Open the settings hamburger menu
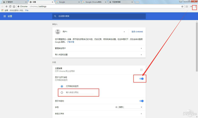Screen dimensions: 198x118 [x=5, y=16]
